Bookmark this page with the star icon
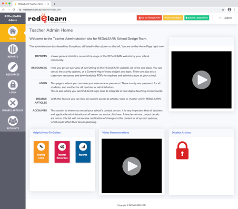The image size is (238, 209). coord(223,10)
